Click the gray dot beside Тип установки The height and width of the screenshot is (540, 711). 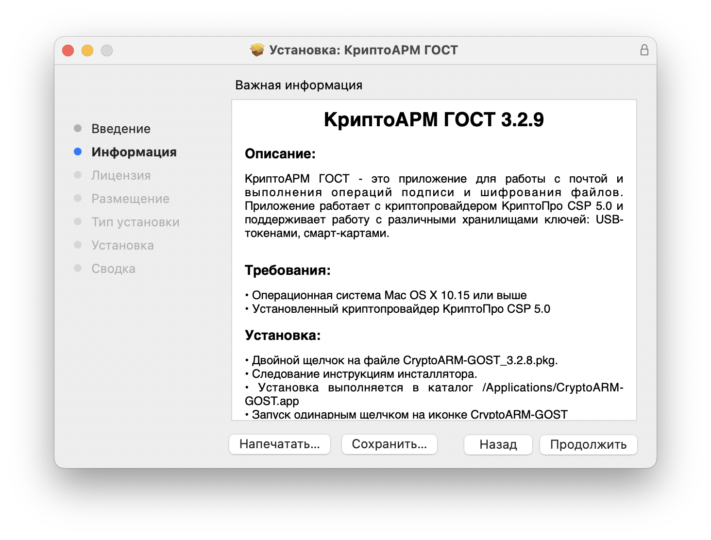tap(78, 221)
